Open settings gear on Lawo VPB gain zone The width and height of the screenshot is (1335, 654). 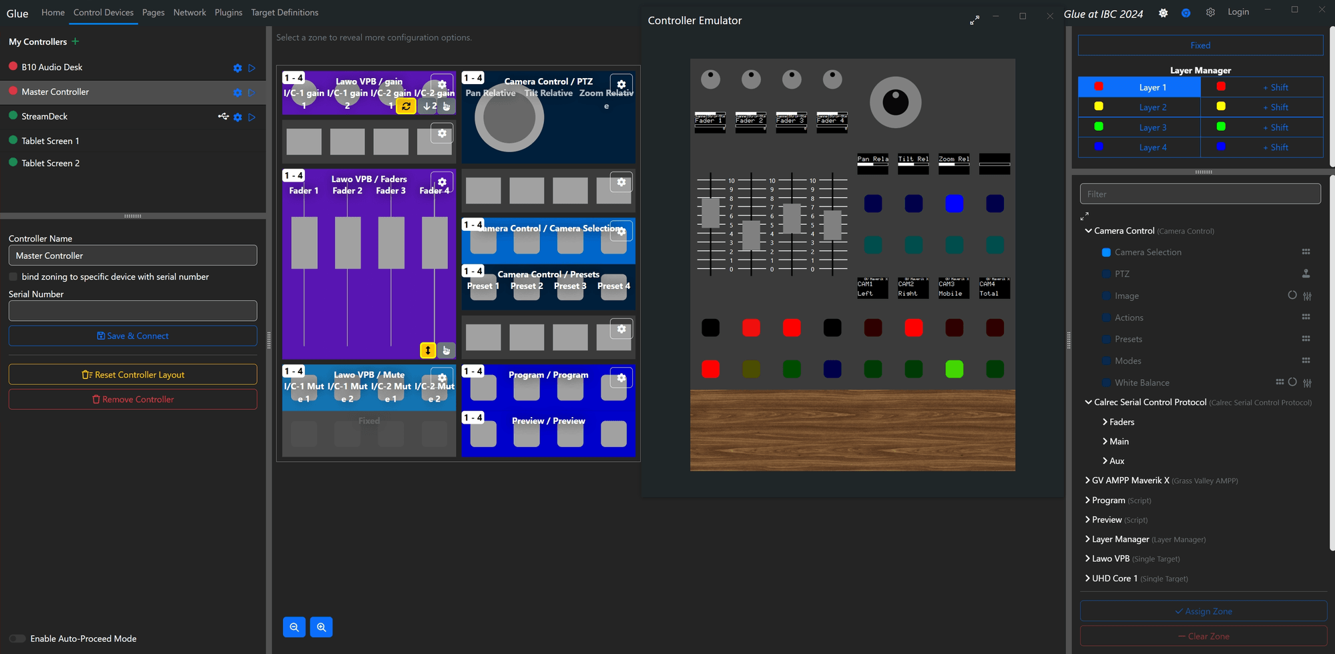[442, 85]
